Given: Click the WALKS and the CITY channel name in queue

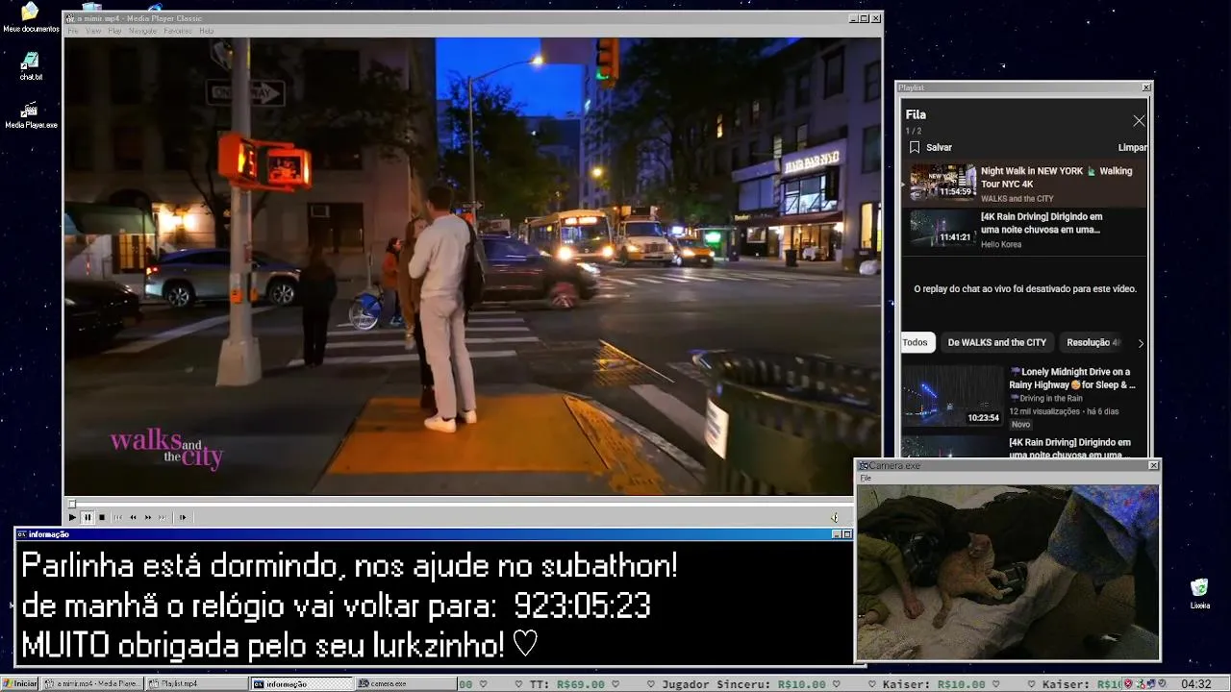Looking at the screenshot, I should (1017, 199).
